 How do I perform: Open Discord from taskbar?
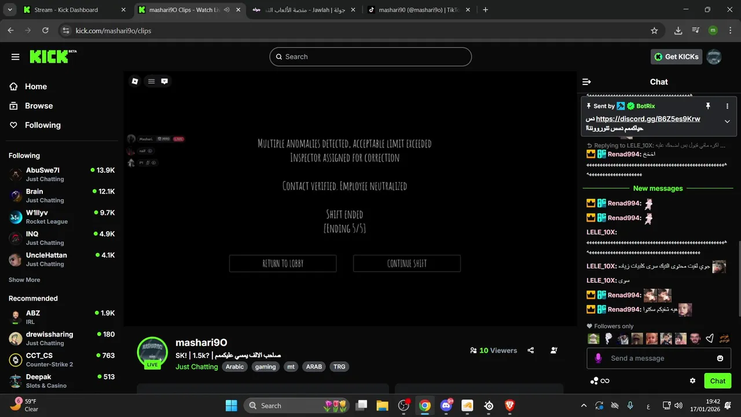click(x=446, y=405)
